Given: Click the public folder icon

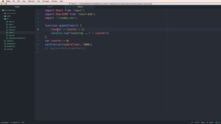Looking at the screenshot, I should tap(5, 16).
